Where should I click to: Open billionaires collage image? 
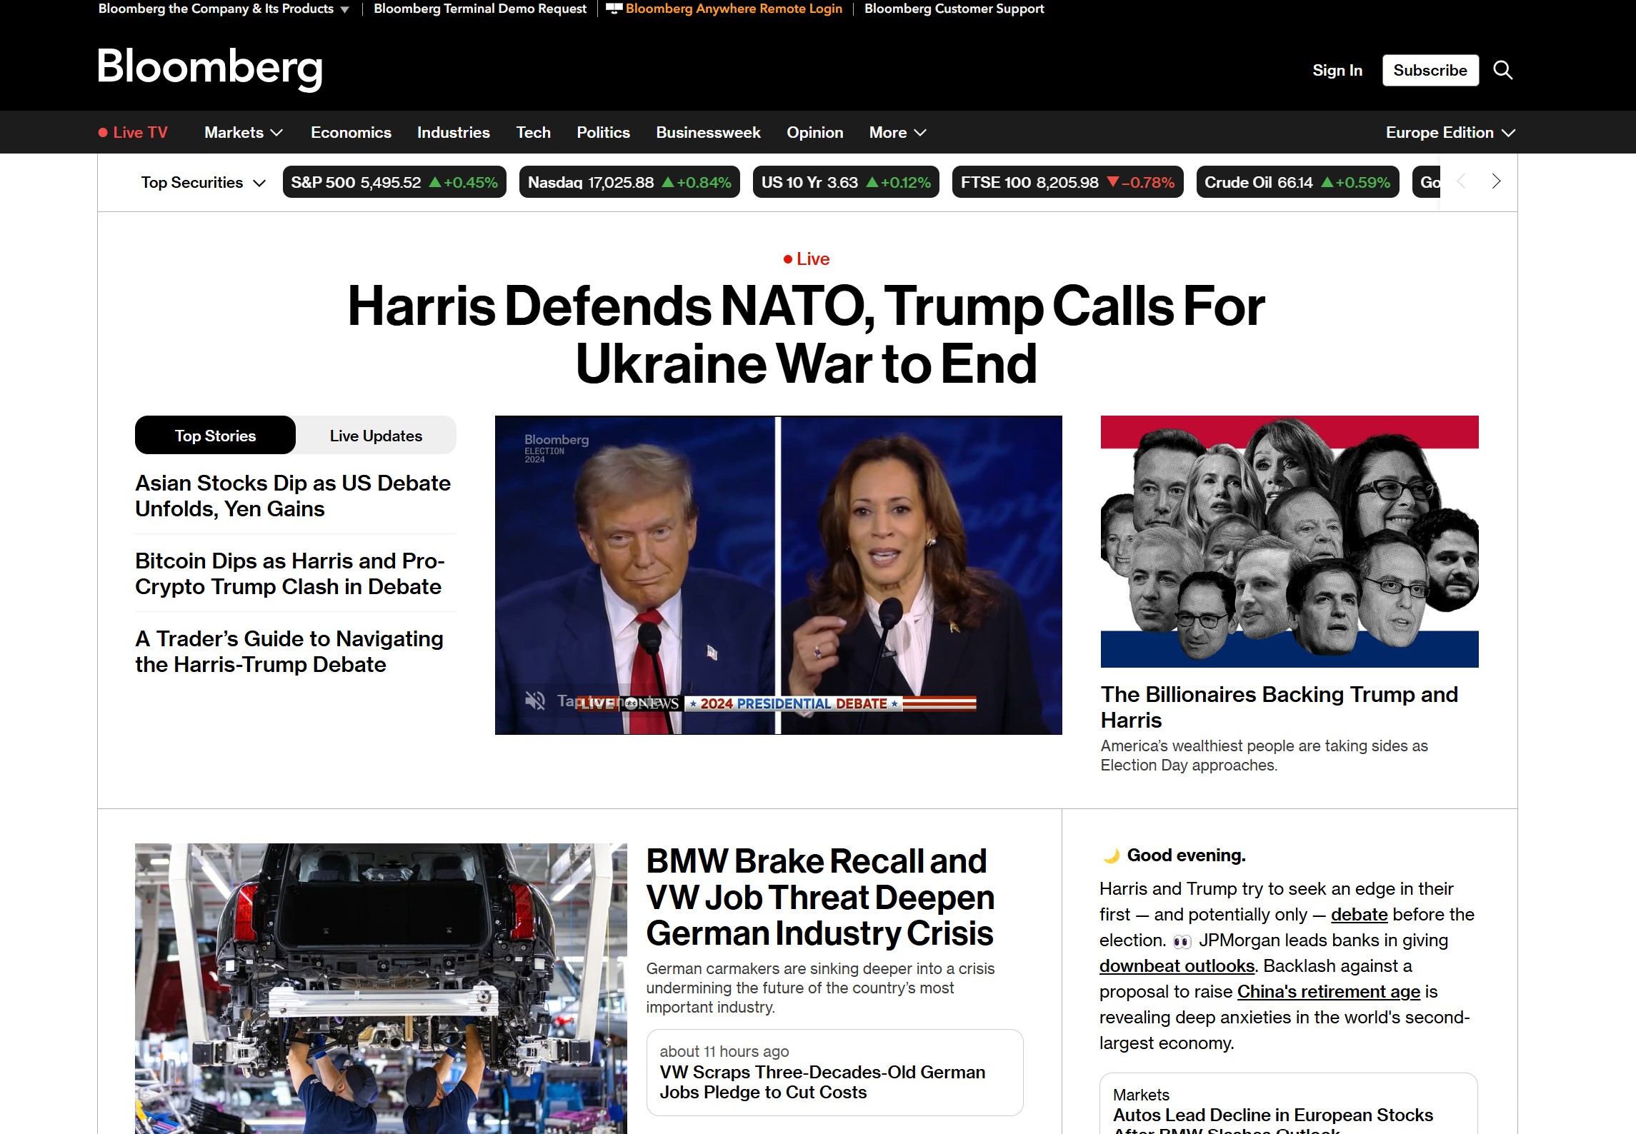(x=1290, y=541)
